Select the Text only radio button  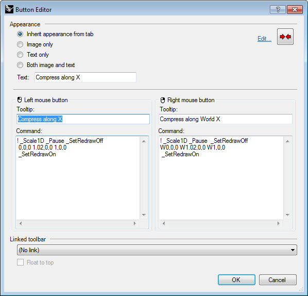(20, 55)
